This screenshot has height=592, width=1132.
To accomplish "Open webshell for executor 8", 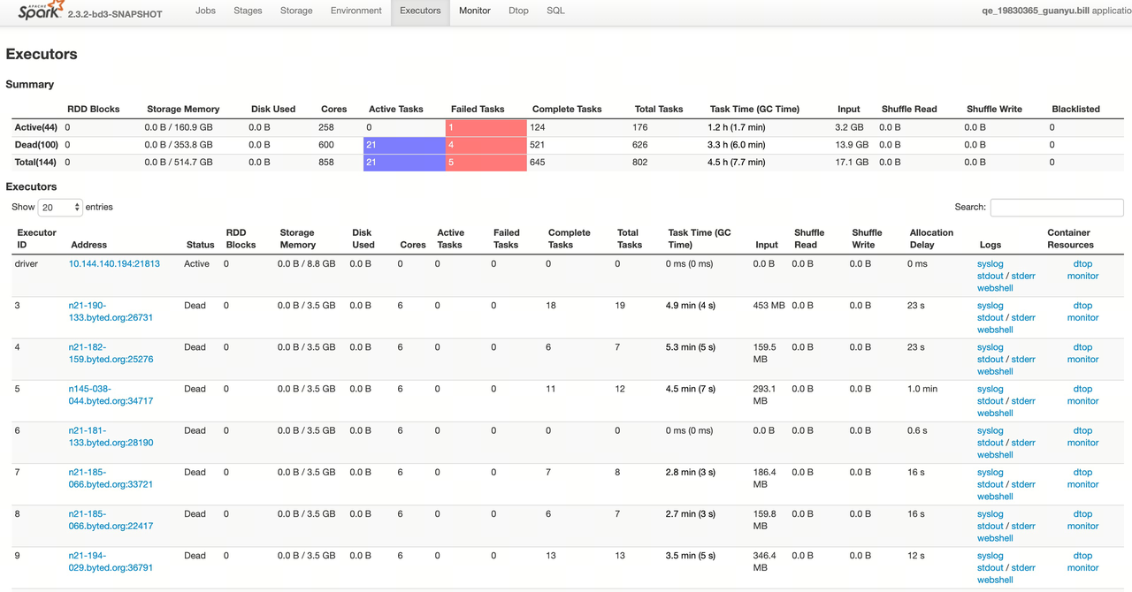I will tap(995, 538).
